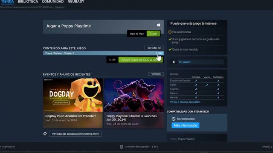This screenshot has width=273, height=153.
Task: Click single-player person icon
Action: coord(174,62)
